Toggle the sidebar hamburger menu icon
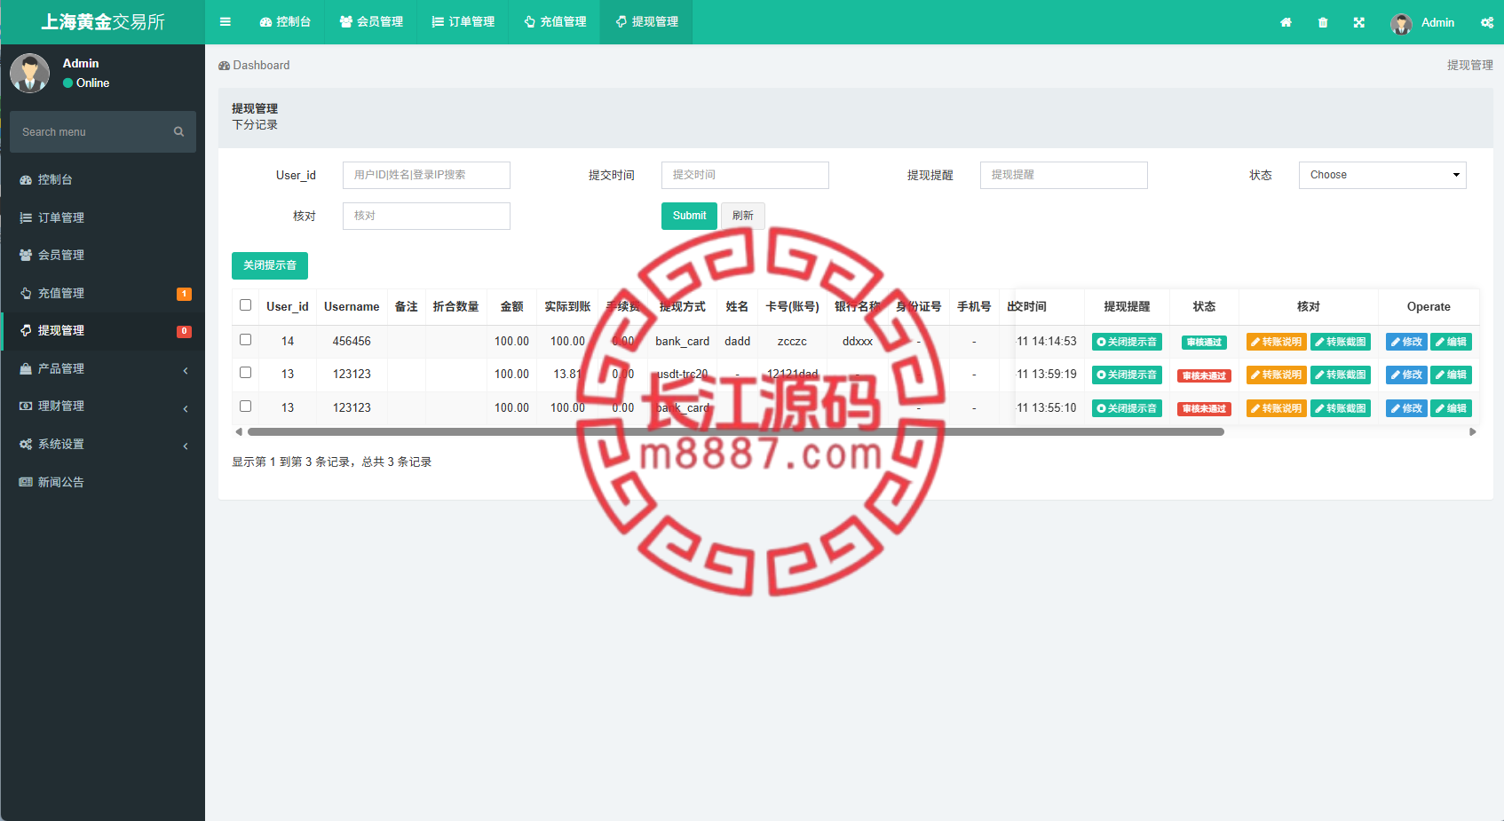This screenshot has height=821, width=1504. click(x=226, y=22)
